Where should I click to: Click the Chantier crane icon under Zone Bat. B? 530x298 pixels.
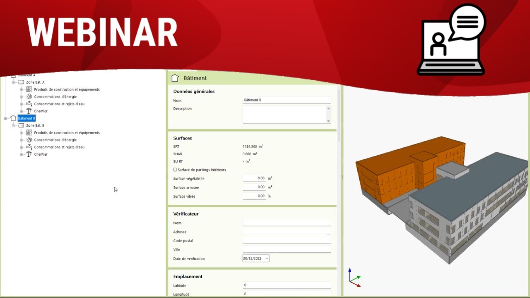(29, 154)
